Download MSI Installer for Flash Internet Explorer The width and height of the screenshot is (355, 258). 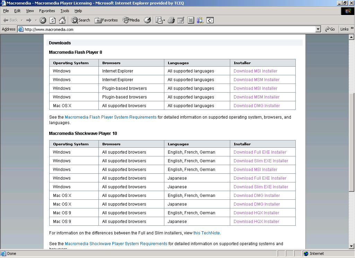pos(256,71)
